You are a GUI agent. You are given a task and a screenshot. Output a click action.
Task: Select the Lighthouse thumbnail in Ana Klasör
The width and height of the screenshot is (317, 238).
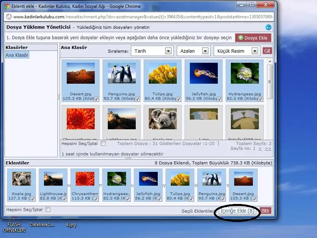tap(122, 119)
